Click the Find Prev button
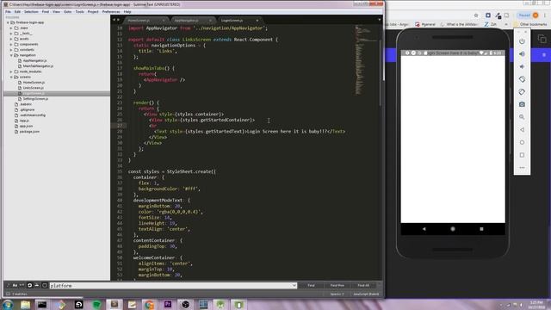Image resolution: width=551 pixels, height=310 pixels. (337, 285)
